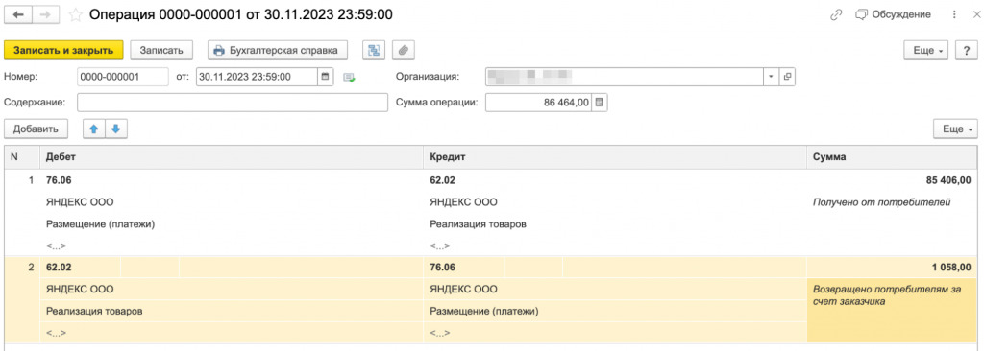Copy the link via chain icon
The image size is (984, 351).
(835, 15)
